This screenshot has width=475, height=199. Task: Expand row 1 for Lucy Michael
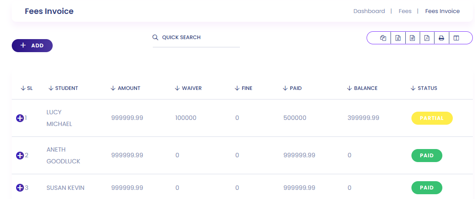[20, 118]
